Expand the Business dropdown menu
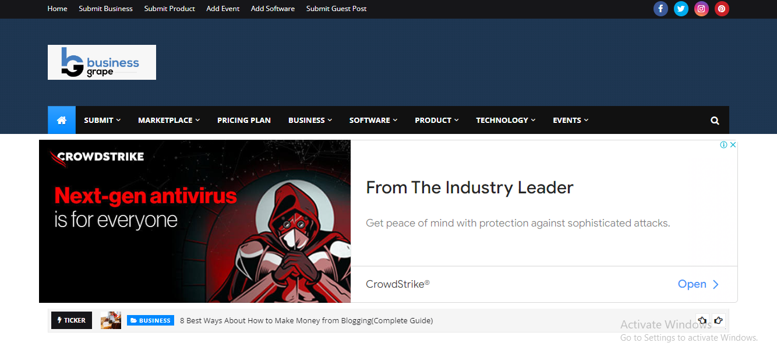The width and height of the screenshot is (777, 350). 310,120
